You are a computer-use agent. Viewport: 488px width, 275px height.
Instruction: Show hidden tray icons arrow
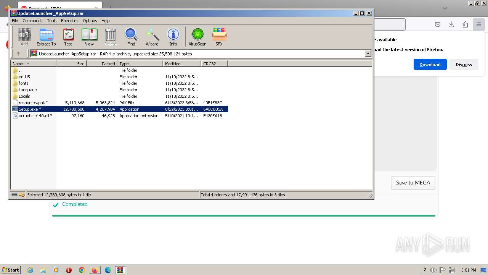(x=425, y=270)
